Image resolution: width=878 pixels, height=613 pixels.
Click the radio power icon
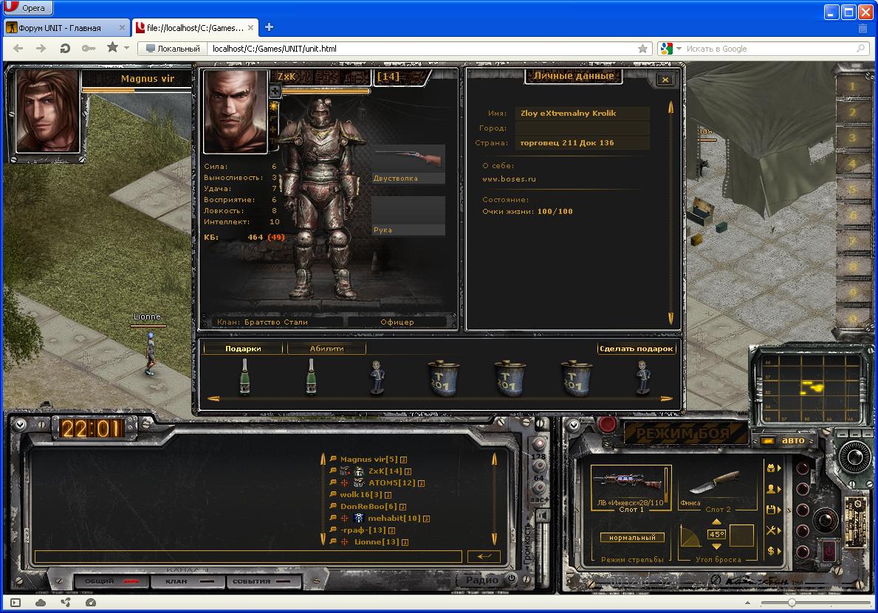(x=511, y=579)
